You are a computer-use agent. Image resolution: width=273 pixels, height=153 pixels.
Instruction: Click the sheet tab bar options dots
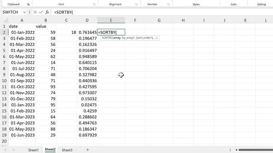[230, 150]
